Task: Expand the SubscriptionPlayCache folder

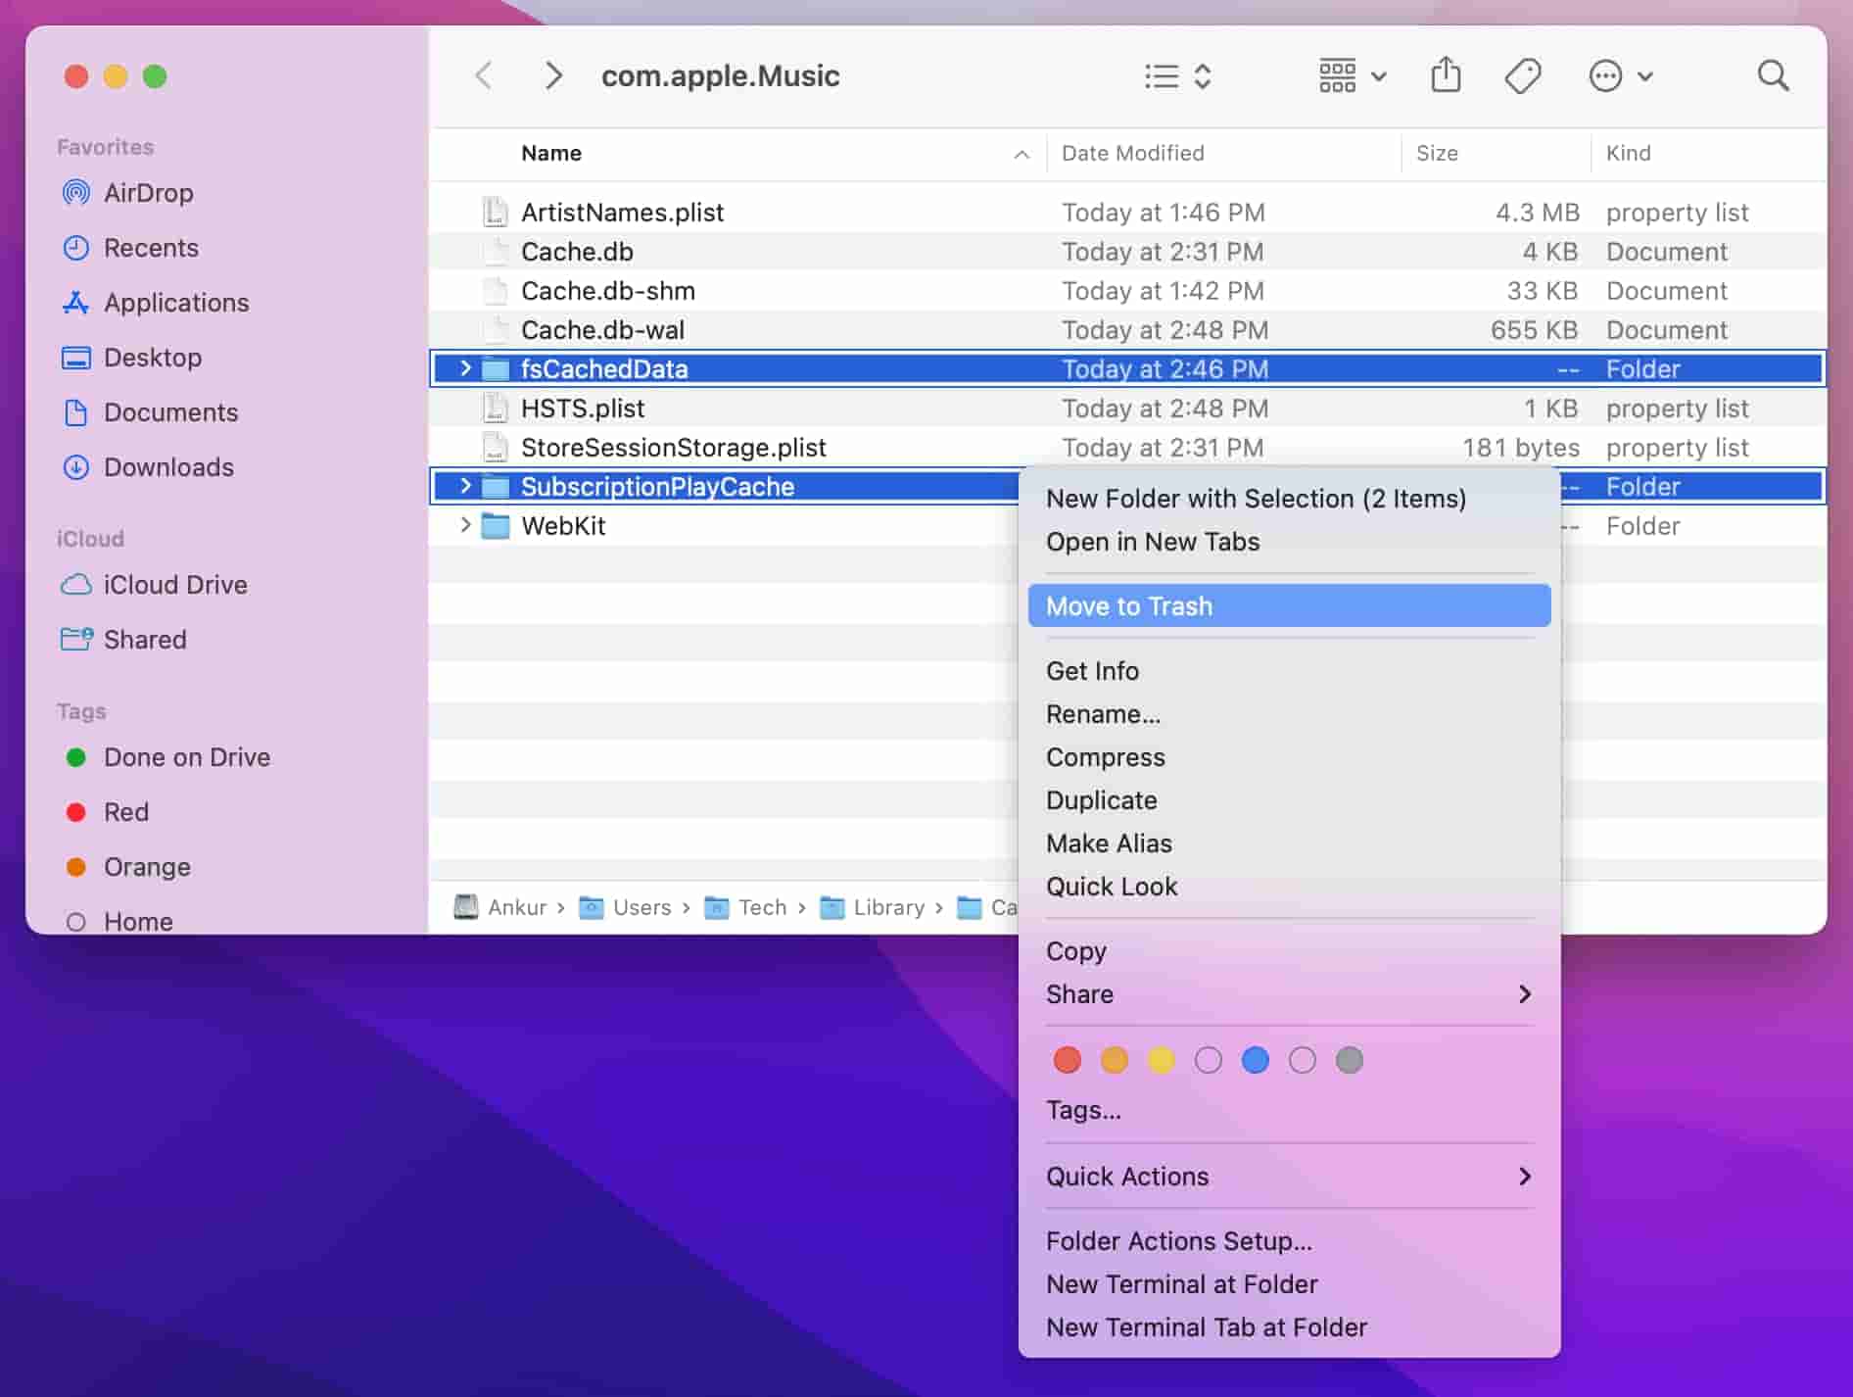Action: pyautogui.click(x=465, y=486)
